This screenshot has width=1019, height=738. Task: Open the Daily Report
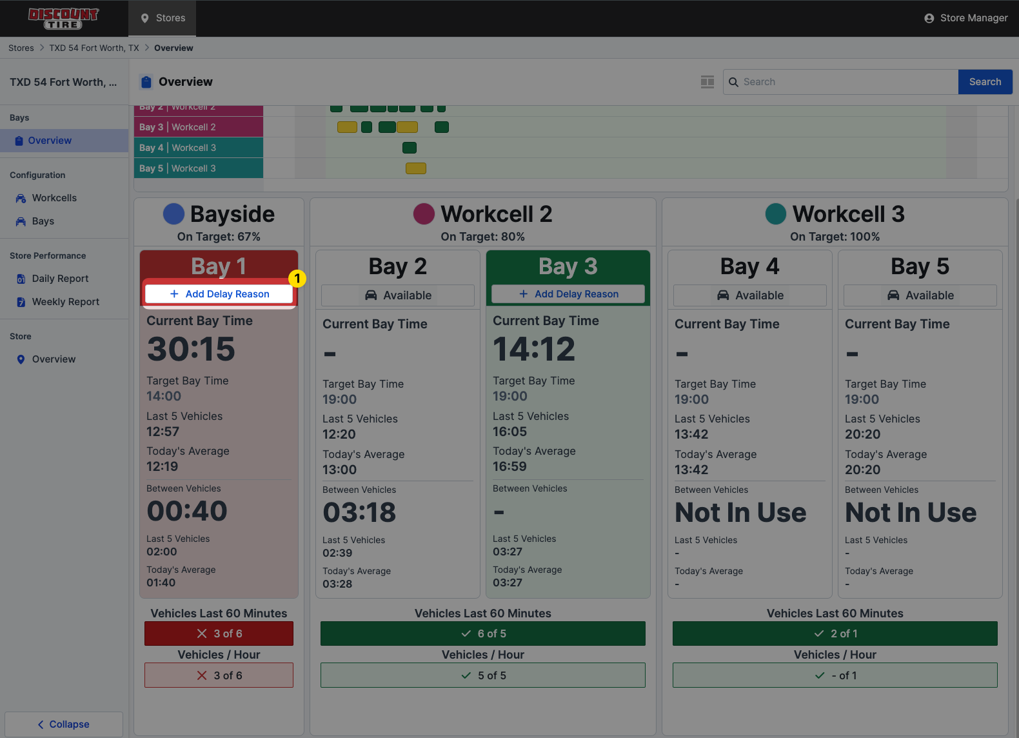60,279
